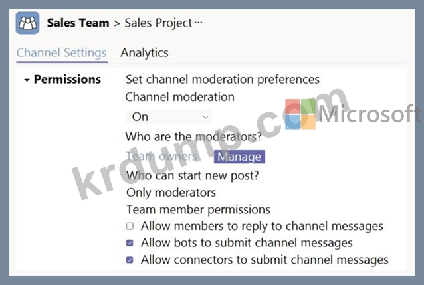
Task: Click the Only moderators text
Action: pos(171,193)
